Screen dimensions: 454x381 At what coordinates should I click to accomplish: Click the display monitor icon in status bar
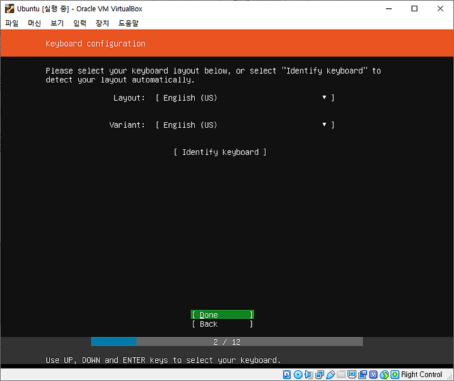(352, 374)
